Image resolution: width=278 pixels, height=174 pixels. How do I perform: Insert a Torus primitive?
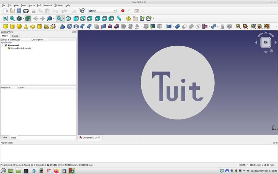[33, 27]
